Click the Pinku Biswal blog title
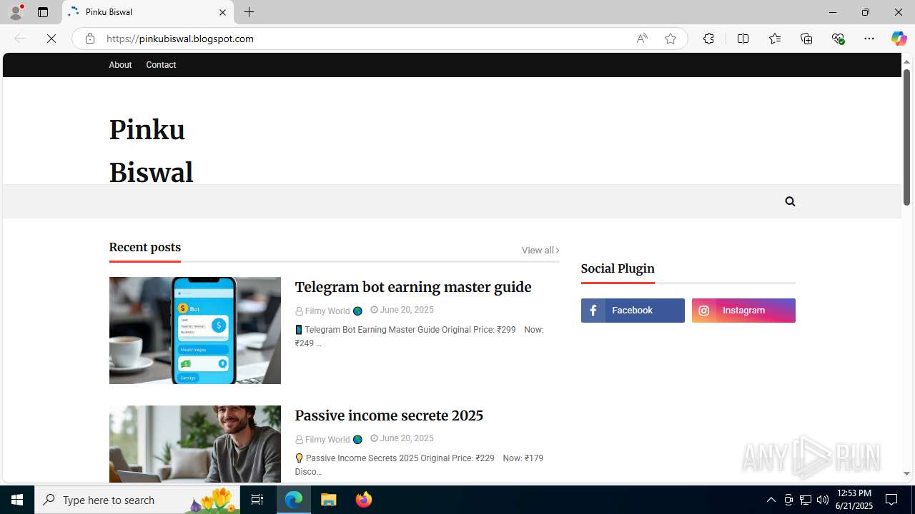 click(x=151, y=151)
